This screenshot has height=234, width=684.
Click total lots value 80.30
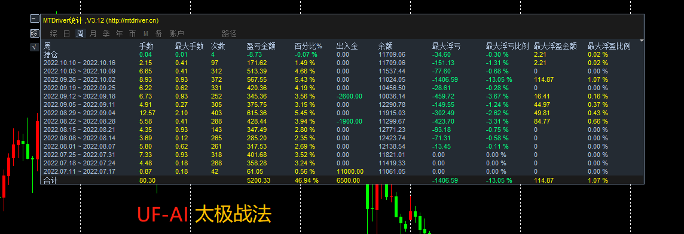(x=148, y=180)
